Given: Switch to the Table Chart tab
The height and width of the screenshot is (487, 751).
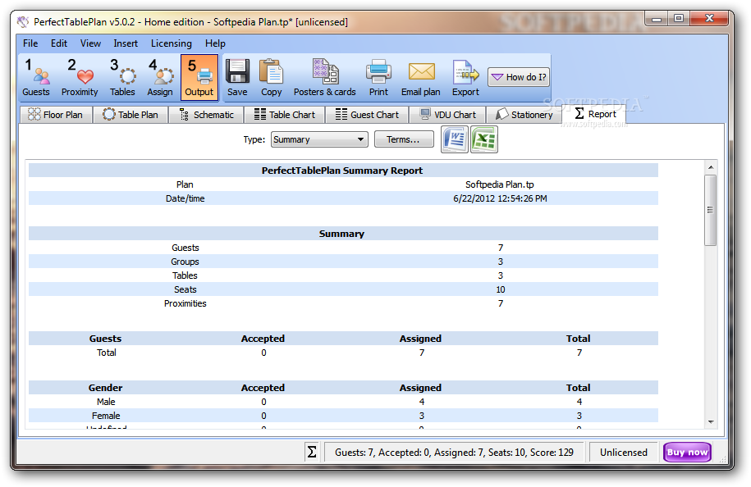Looking at the screenshot, I should click(285, 115).
